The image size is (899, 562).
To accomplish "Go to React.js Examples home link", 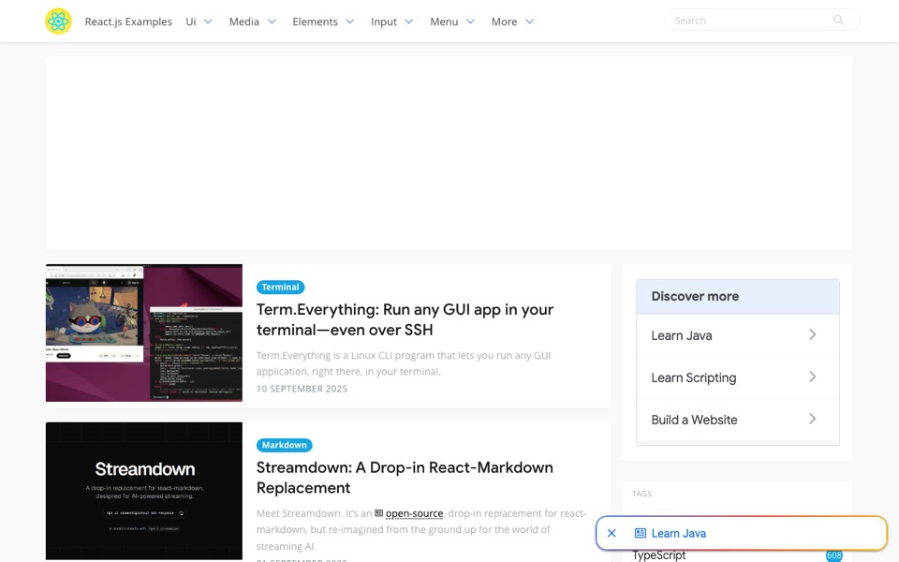I will tap(128, 22).
